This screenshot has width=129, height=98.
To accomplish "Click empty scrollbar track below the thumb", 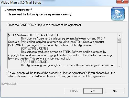I will click(x=119, y=53).
